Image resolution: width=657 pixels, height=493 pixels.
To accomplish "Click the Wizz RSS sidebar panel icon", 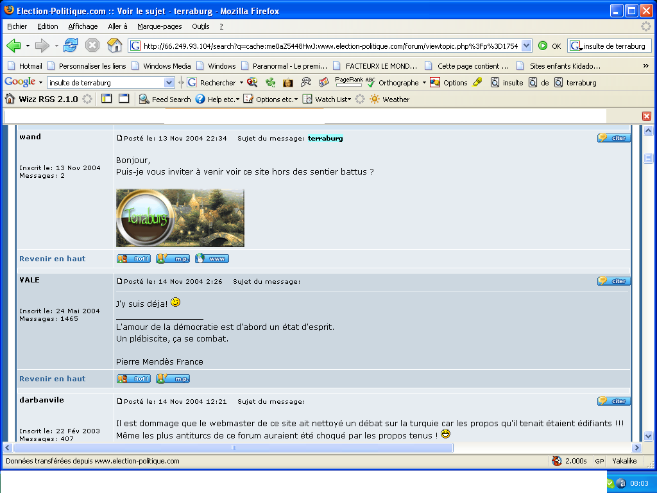I will tap(107, 99).
